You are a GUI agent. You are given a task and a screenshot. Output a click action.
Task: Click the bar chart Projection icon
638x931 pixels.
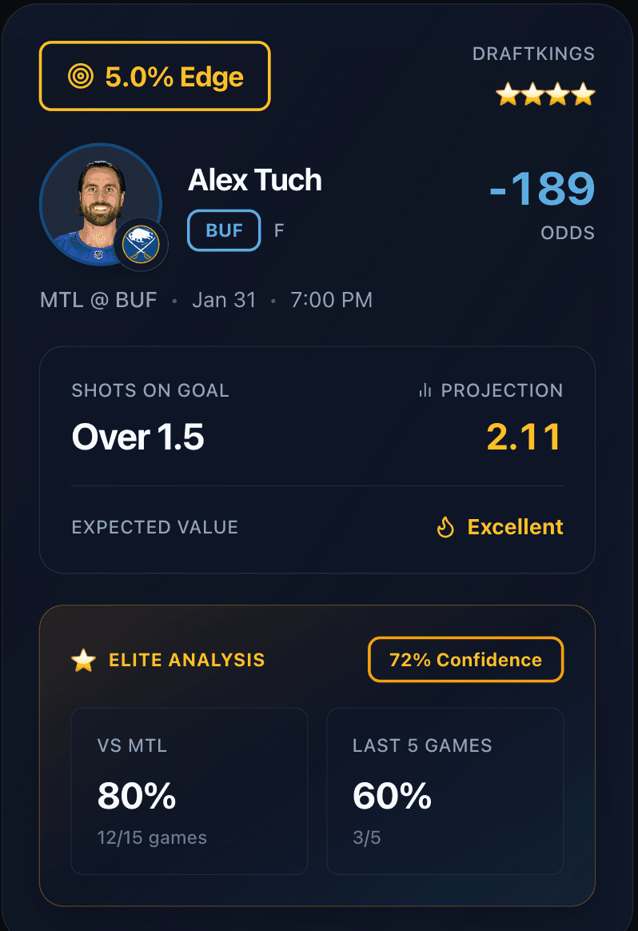pos(425,390)
